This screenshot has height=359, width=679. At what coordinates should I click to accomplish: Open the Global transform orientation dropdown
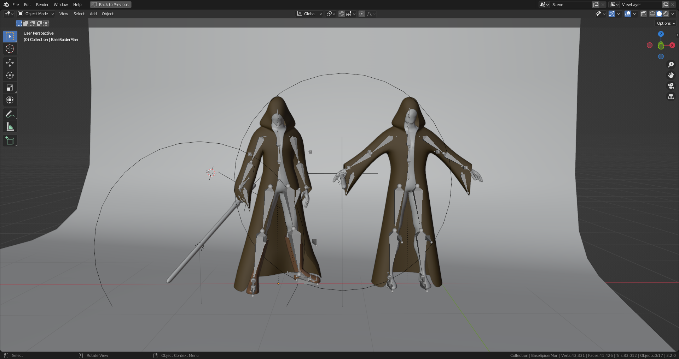pos(309,14)
